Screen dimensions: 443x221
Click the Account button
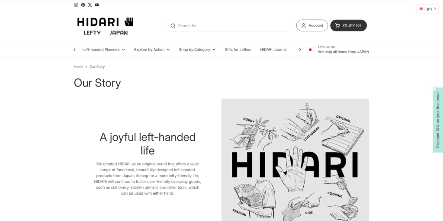pyautogui.click(x=312, y=26)
